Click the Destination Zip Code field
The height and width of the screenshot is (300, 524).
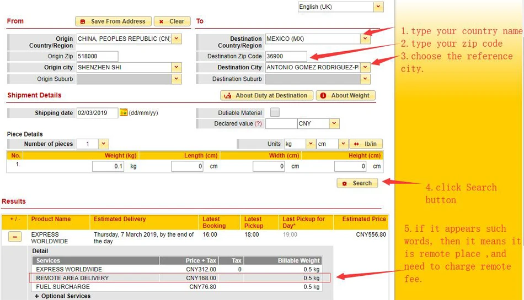pyautogui.click(x=286, y=56)
